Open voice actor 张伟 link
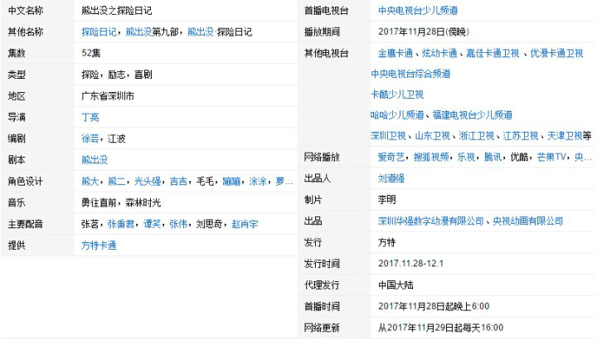The height and width of the screenshot is (360, 597). tap(178, 224)
